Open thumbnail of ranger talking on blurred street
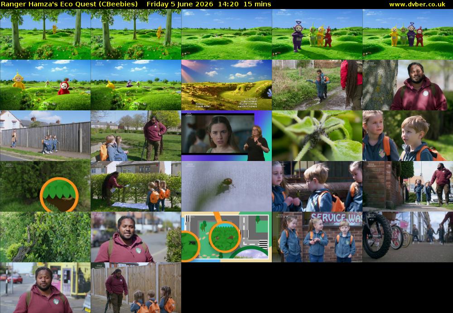453x313 pixels. click(136, 237)
